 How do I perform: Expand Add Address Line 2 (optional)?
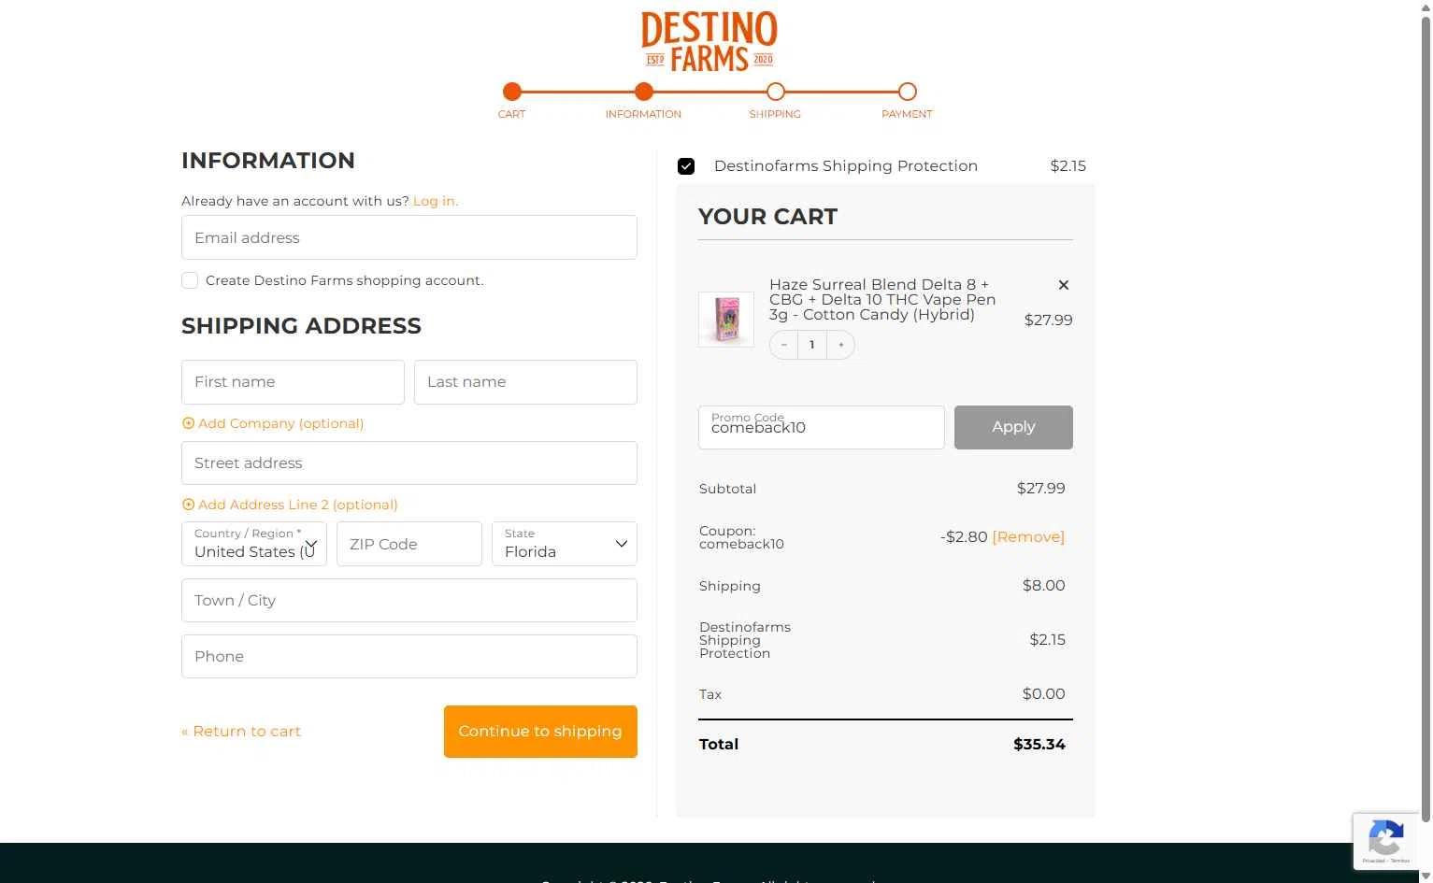pyautogui.click(x=290, y=505)
